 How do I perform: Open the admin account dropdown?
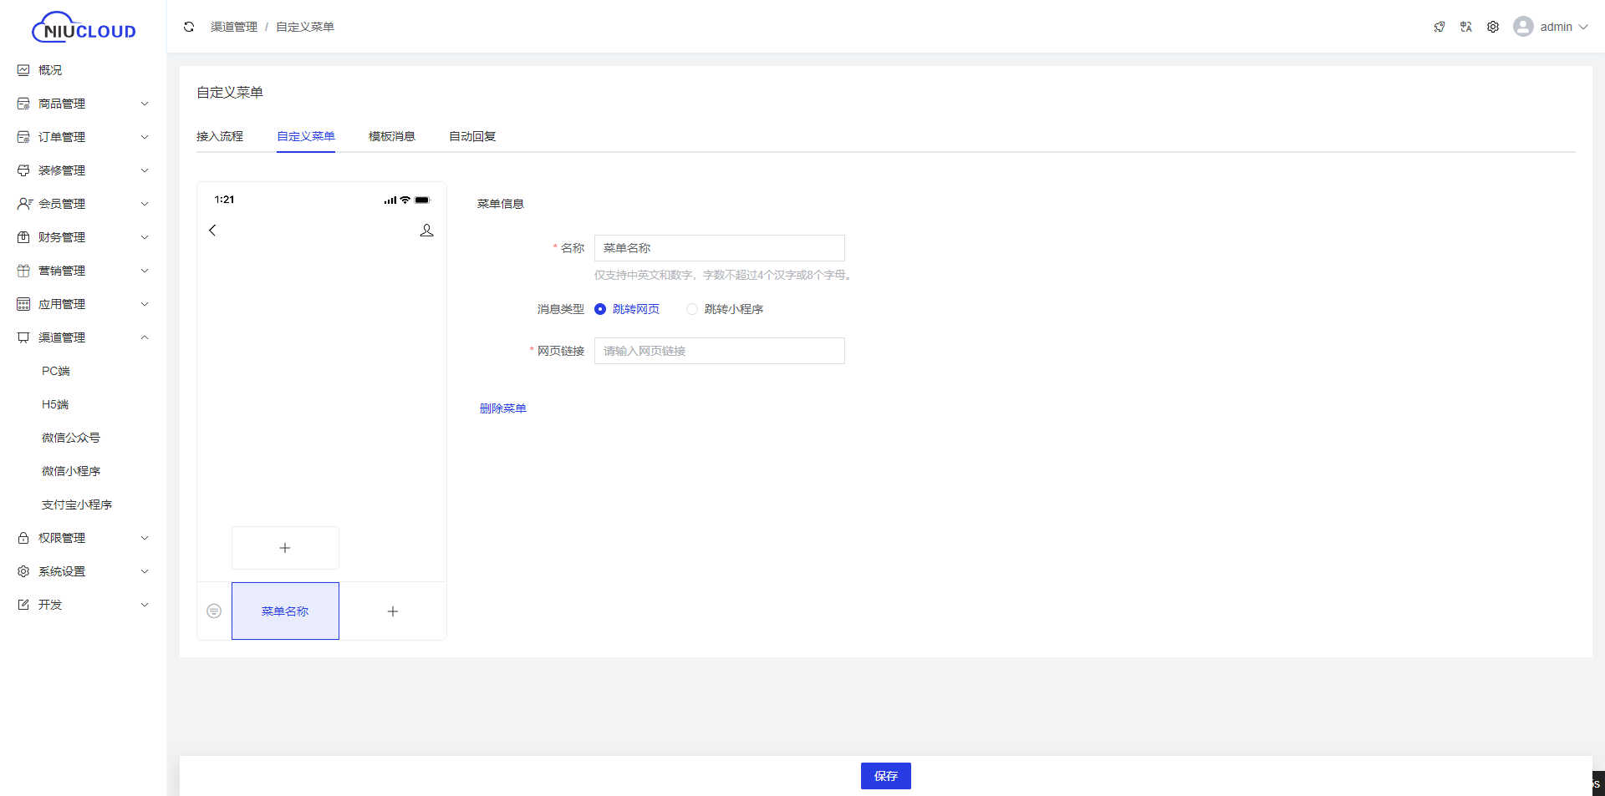click(x=1551, y=27)
